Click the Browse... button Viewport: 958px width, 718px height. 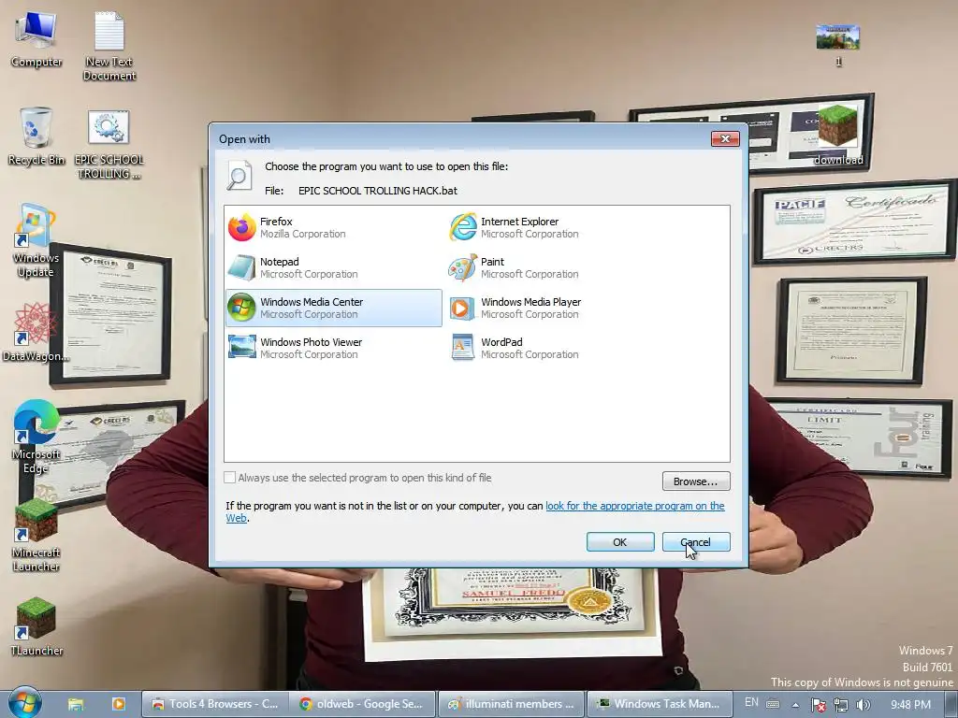(696, 481)
